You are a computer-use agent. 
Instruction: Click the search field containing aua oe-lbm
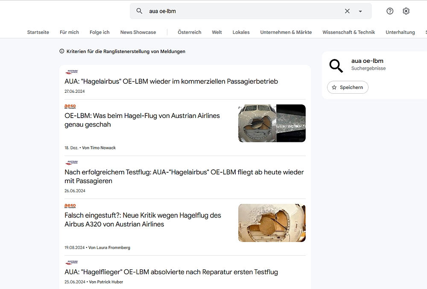tap(251, 11)
